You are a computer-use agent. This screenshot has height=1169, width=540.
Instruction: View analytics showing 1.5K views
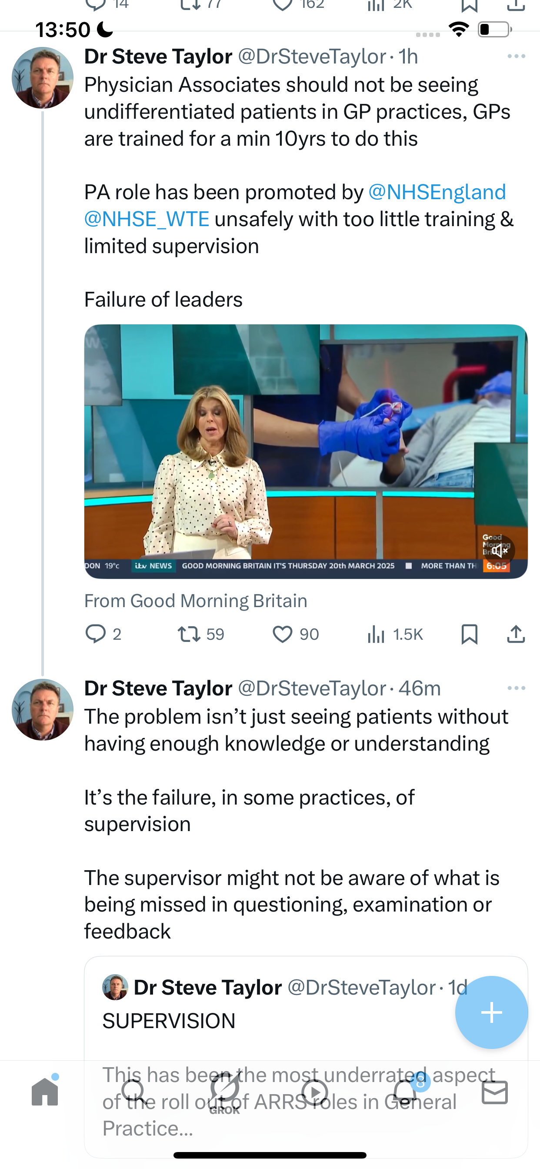[395, 634]
